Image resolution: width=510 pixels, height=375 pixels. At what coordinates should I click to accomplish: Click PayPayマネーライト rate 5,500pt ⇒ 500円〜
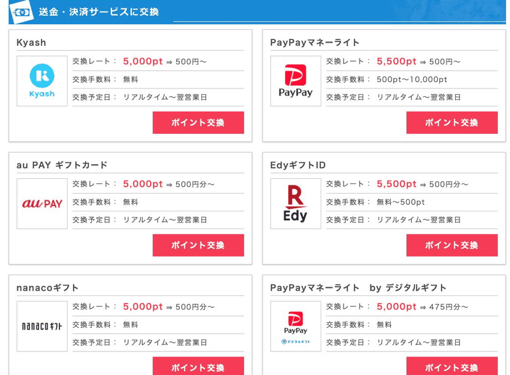[x=418, y=61]
